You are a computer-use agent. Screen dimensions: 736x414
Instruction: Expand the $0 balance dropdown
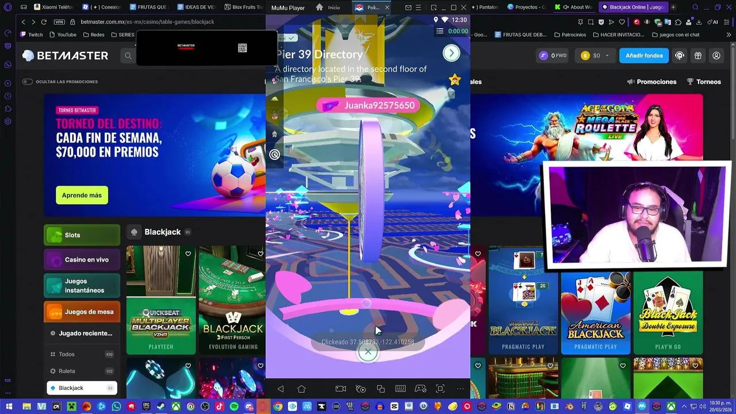coord(595,56)
